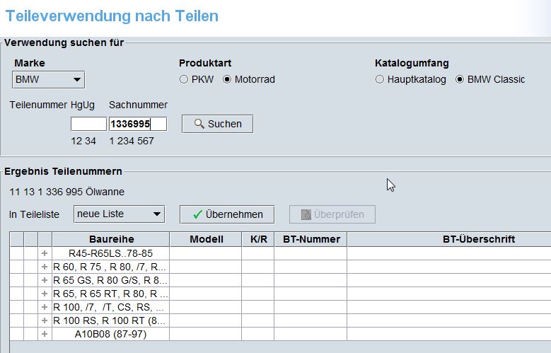Viewport: 551px width, 353px height.
Task: Click the BT-Nummer column header
Action: click(x=311, y=239)
